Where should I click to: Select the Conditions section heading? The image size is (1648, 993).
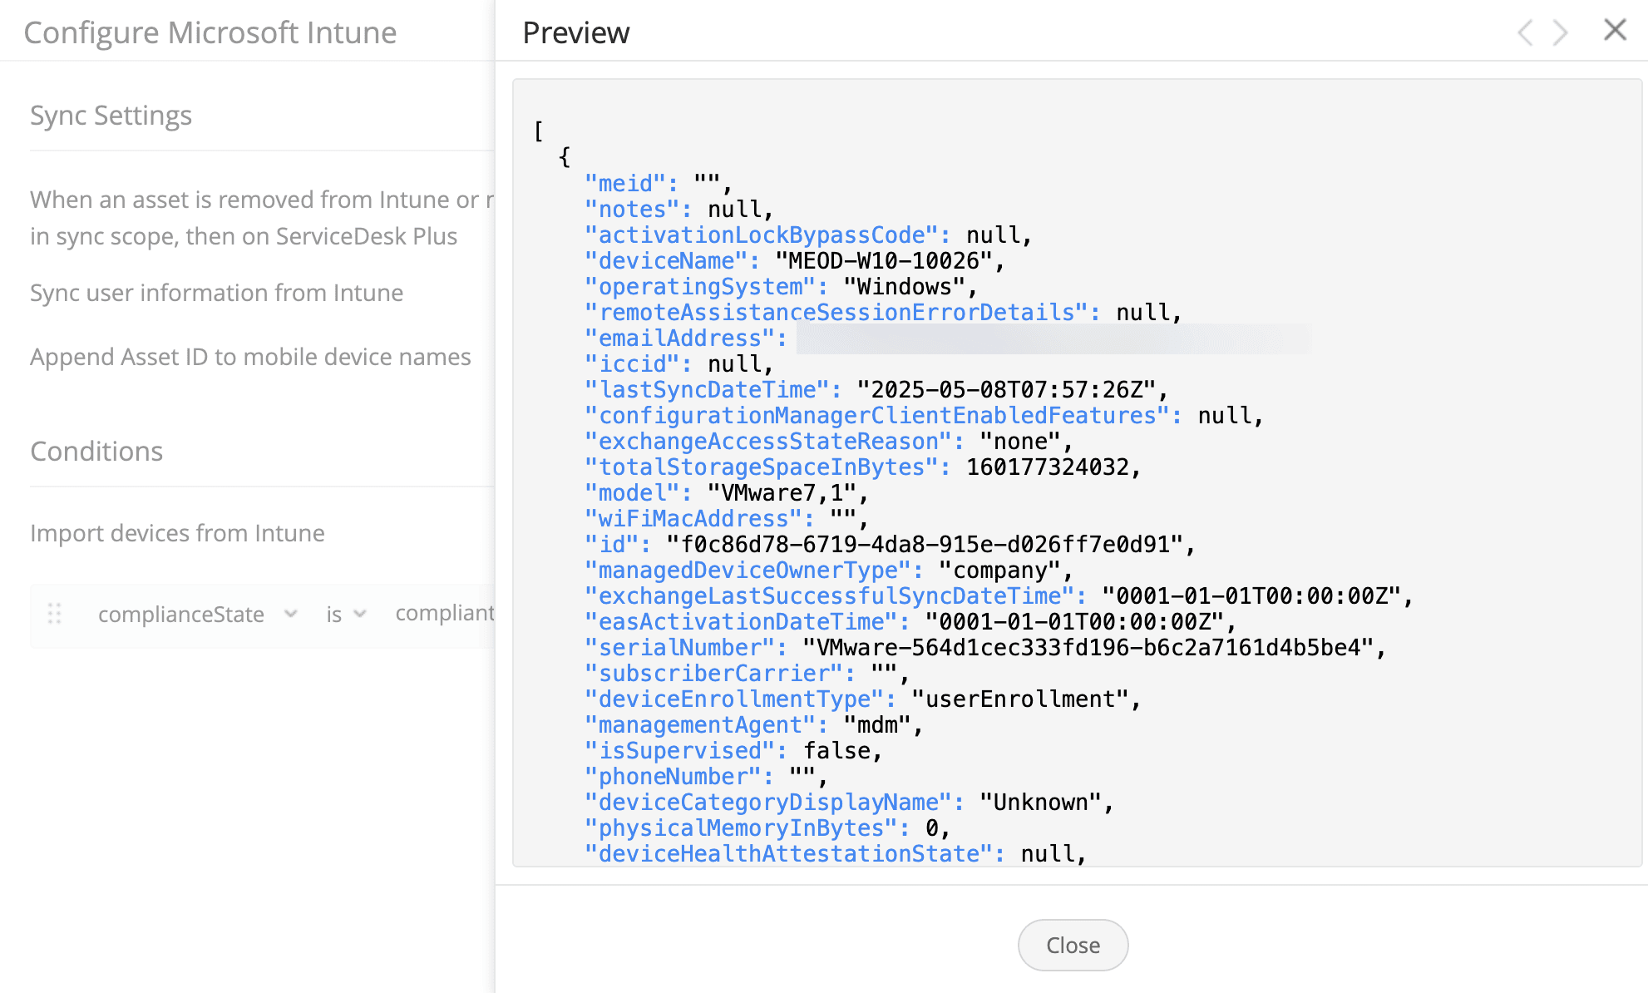(96, 452)
